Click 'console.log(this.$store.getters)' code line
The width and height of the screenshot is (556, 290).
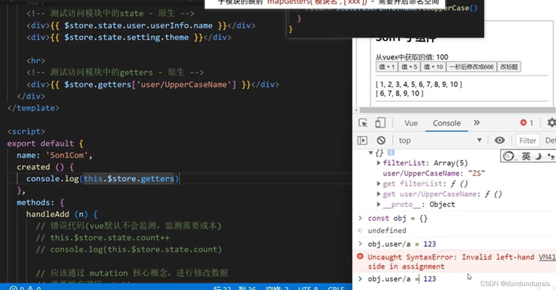(x=103, y=178)
